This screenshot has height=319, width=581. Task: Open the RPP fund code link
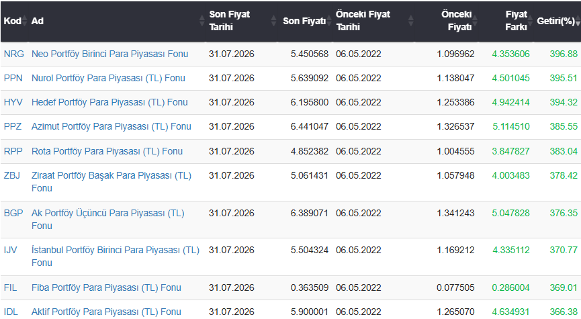click(x=13, y=151)
